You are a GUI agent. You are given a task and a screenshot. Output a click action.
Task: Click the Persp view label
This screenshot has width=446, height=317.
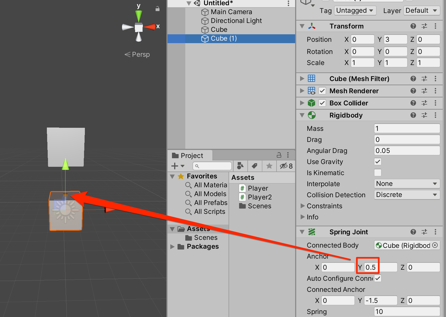pyautogui.click(x=140, y=54)
